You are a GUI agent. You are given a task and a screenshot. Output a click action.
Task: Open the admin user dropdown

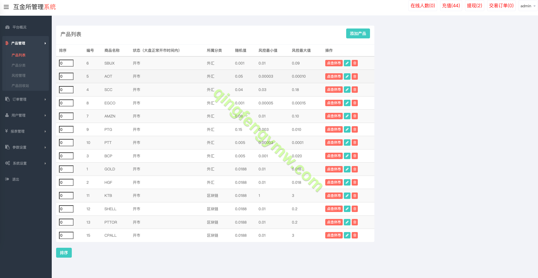(x=528, y=6)
